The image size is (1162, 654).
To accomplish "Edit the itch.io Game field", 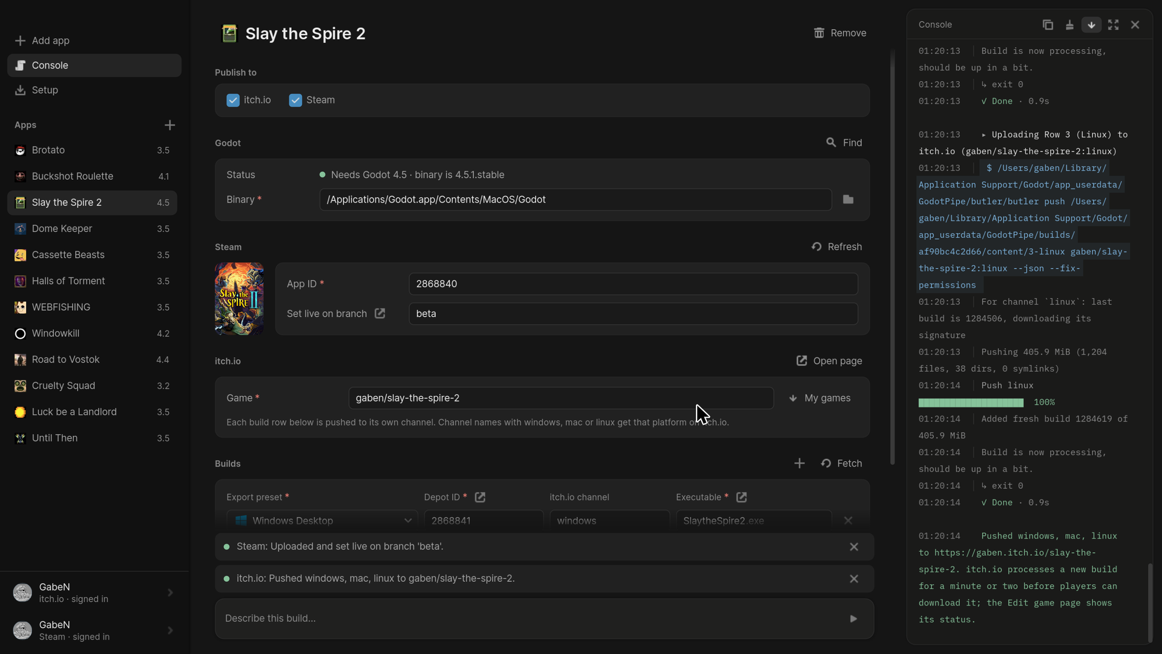I will click(x=561, y=398).
